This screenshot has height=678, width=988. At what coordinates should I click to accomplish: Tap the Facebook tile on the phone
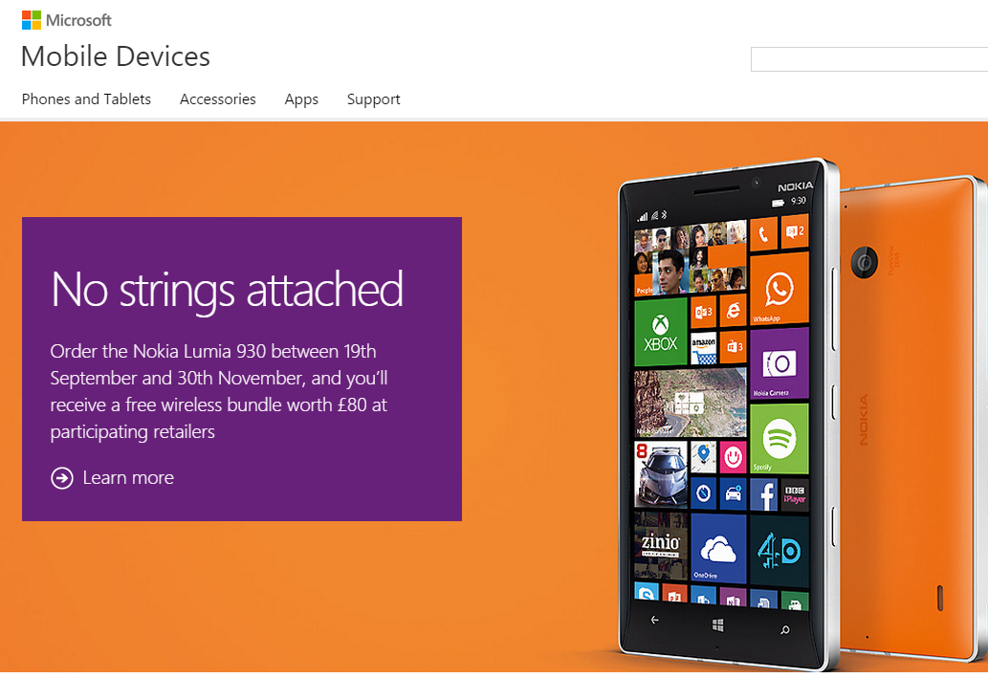pyautogui.click(x=763, y=495)
